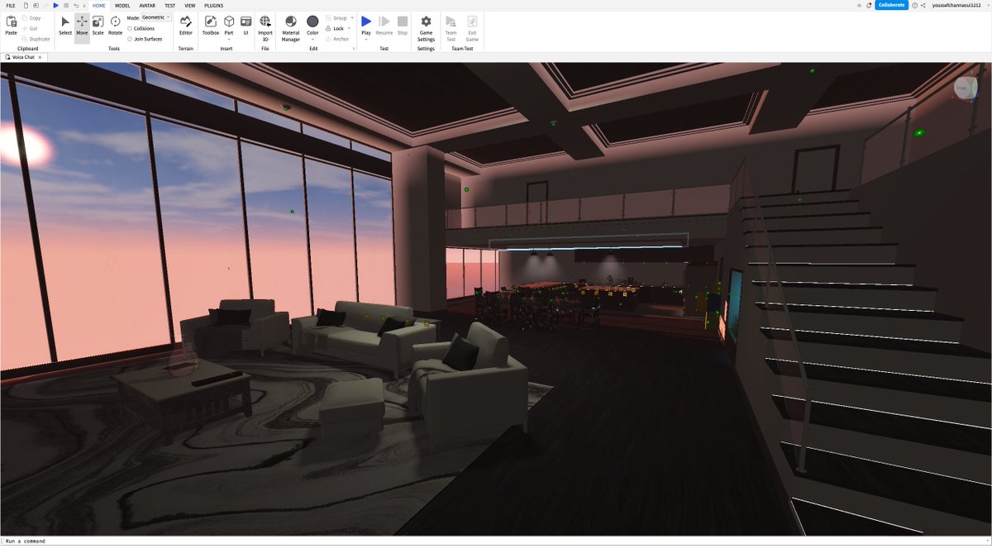992x558 pixels.
Task: Click the Copy tool in Clipboard
Action: [x=31, y=18]
